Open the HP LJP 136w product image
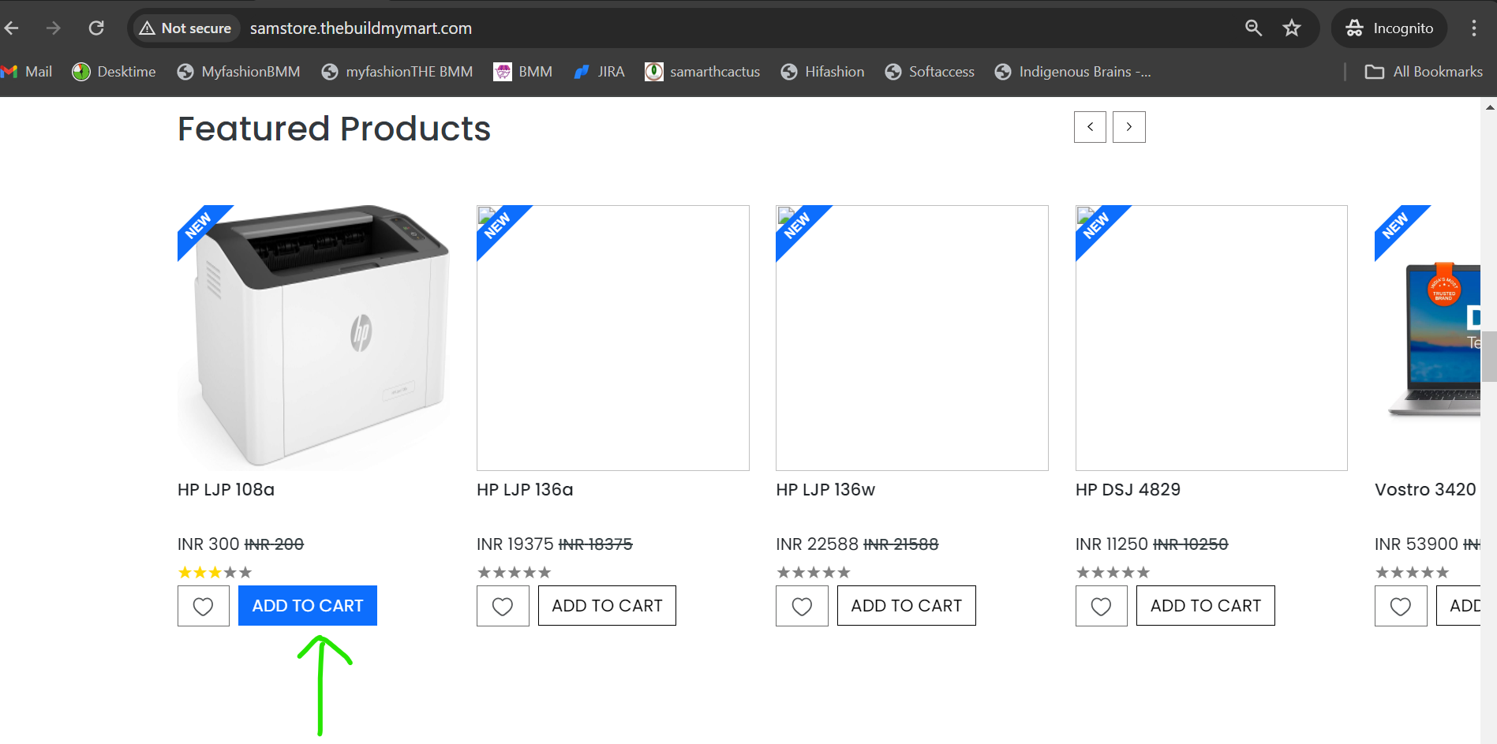The image size is (1497, 744). pos(912,338)
